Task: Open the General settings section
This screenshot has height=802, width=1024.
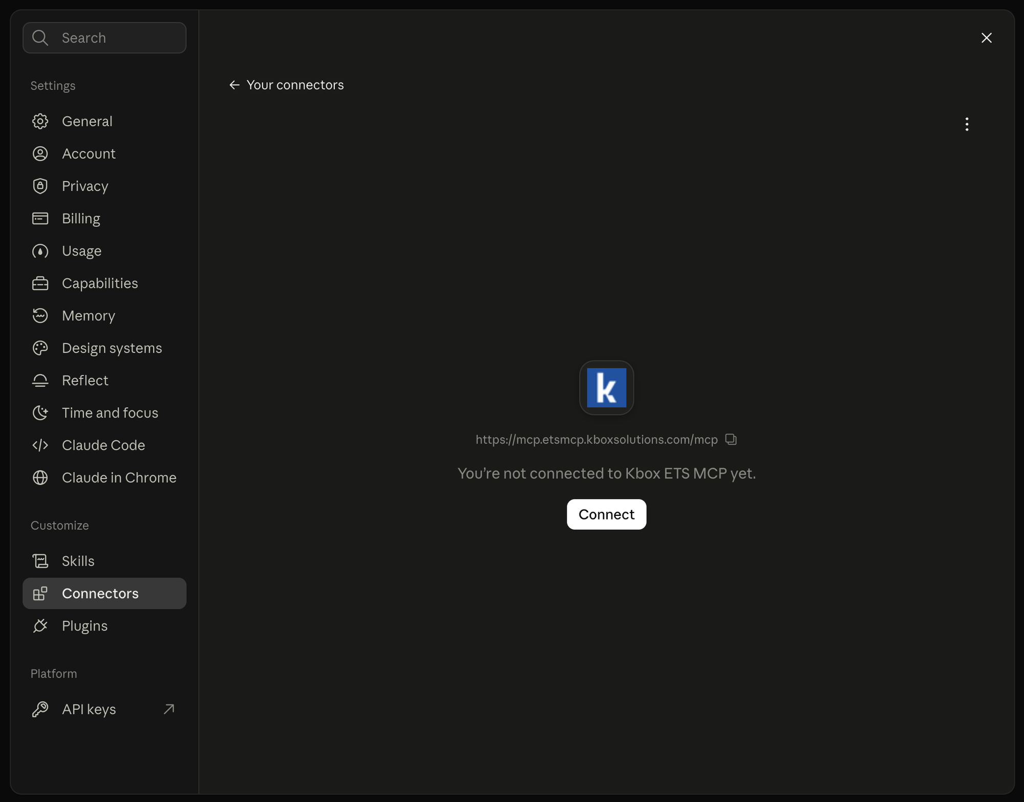Action: pyautogui.click(x=104, y=121)
